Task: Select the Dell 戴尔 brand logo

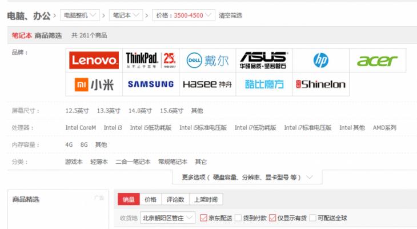Action: [x=207, y=61]
